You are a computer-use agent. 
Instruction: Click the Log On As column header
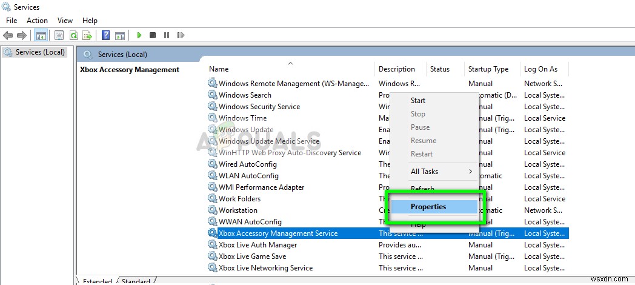(x=540, y=69)
